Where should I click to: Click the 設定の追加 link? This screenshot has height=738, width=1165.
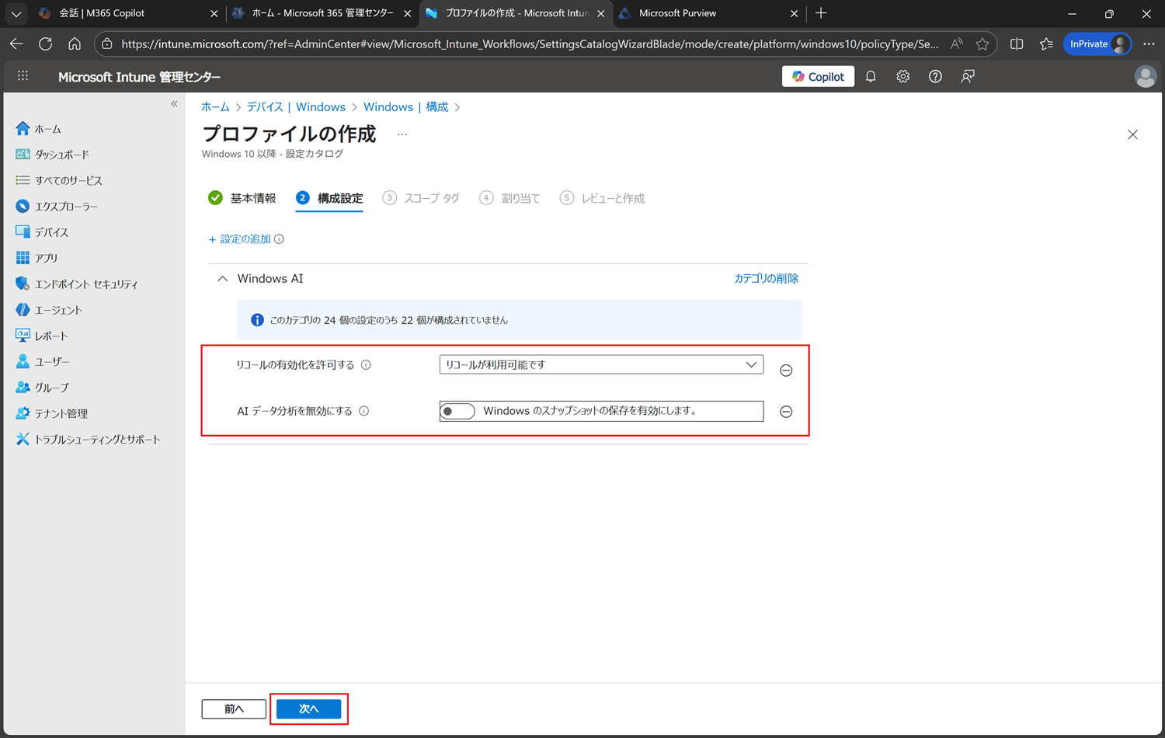[x=239, y=239]
